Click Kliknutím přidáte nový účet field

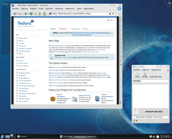point(151,117)
